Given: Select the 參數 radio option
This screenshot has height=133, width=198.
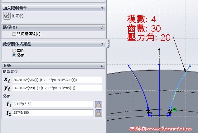Looking at the screenshot, I should [x=14, y=55].
